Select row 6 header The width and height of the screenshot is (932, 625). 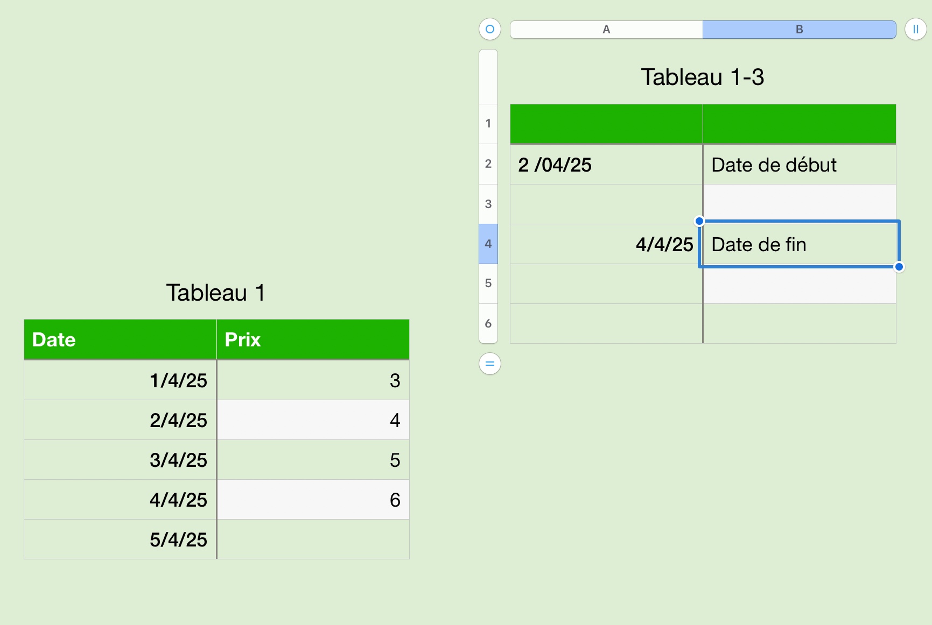click(488, 323)
